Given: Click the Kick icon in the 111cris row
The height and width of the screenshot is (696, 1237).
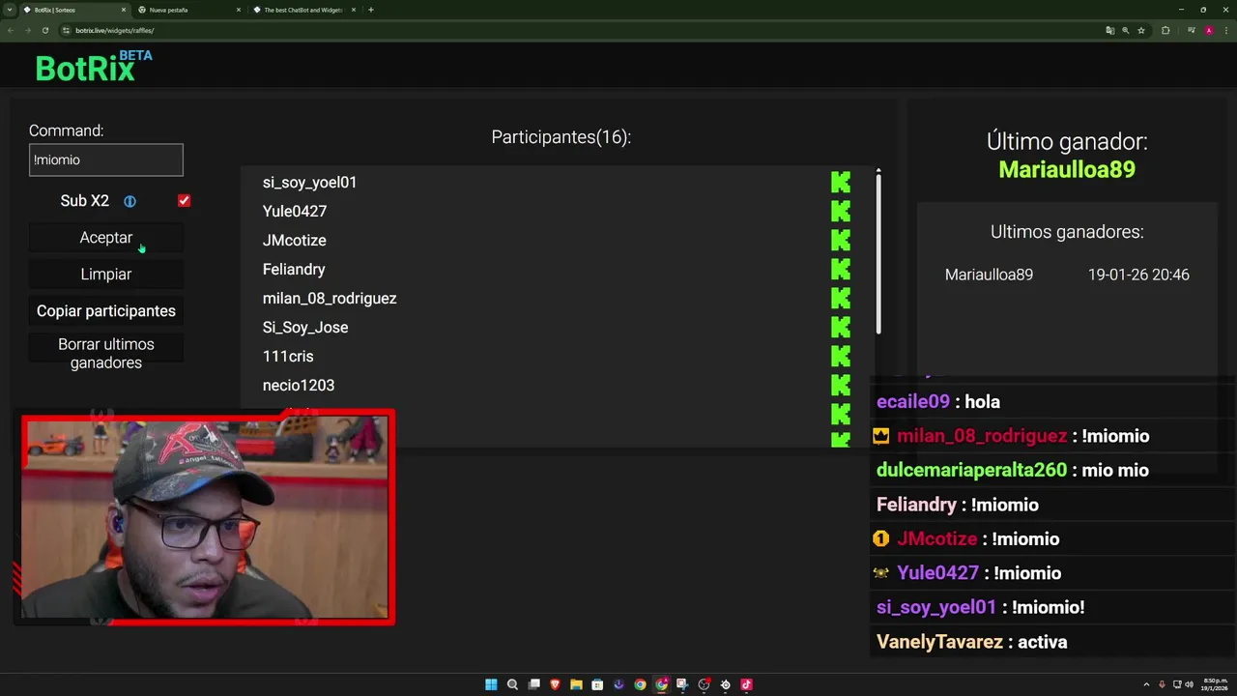Looking at the screenshot, I should tap(840, 356).
